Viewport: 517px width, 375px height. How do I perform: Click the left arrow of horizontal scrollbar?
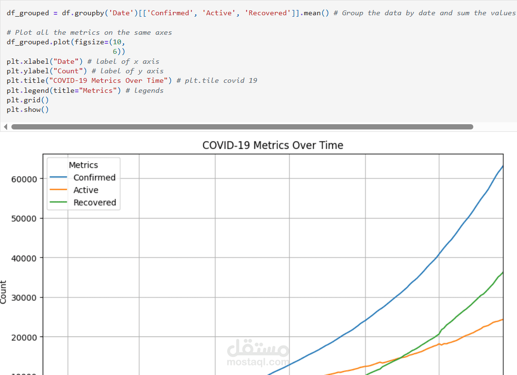(5, 127)
